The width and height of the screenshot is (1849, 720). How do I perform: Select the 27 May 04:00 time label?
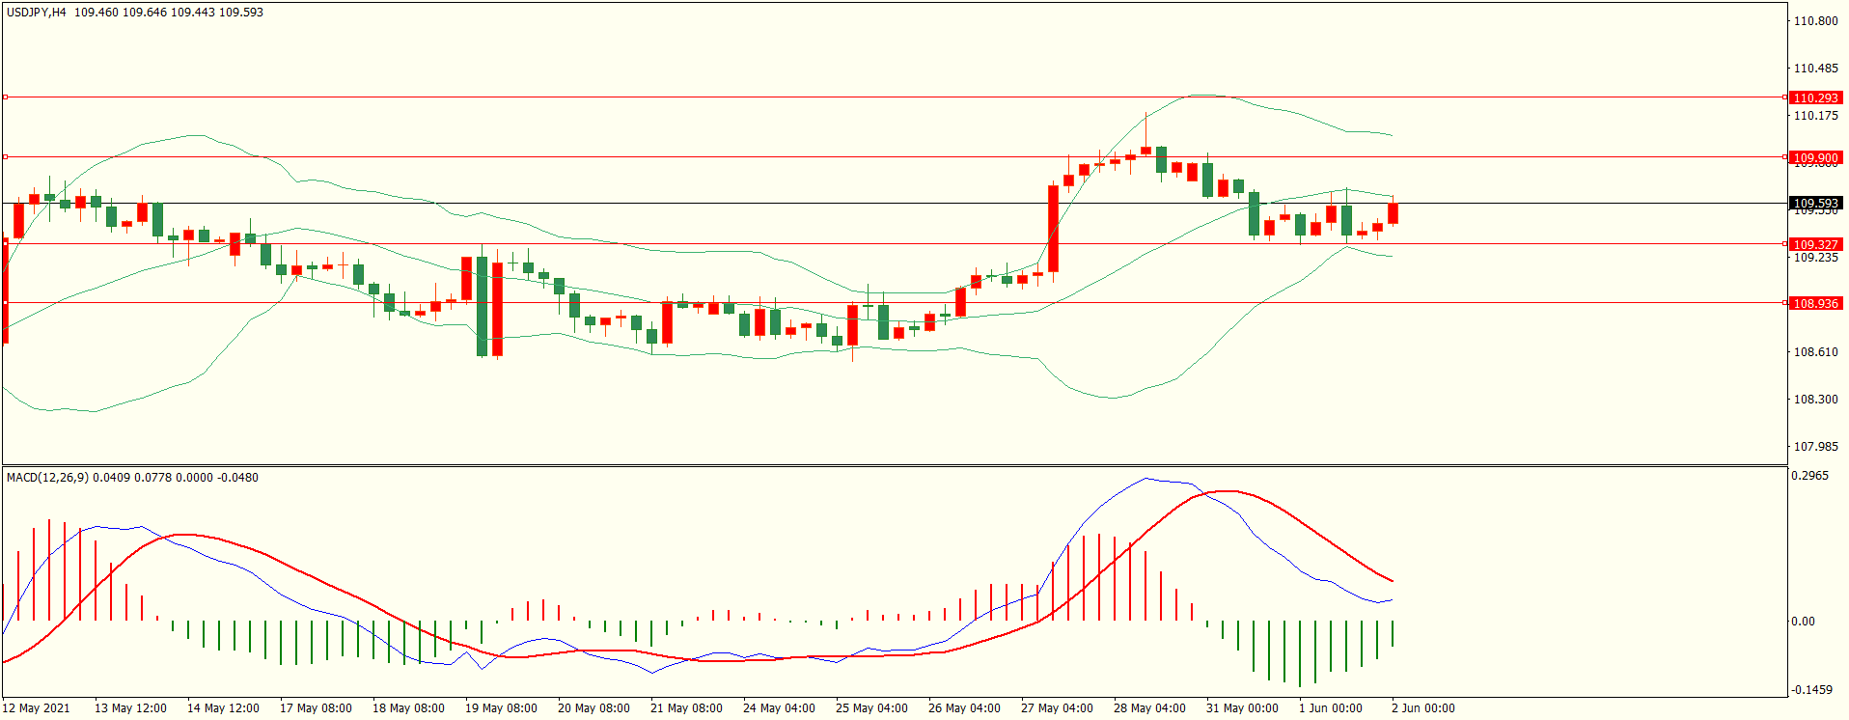(x=1057, y=708)
